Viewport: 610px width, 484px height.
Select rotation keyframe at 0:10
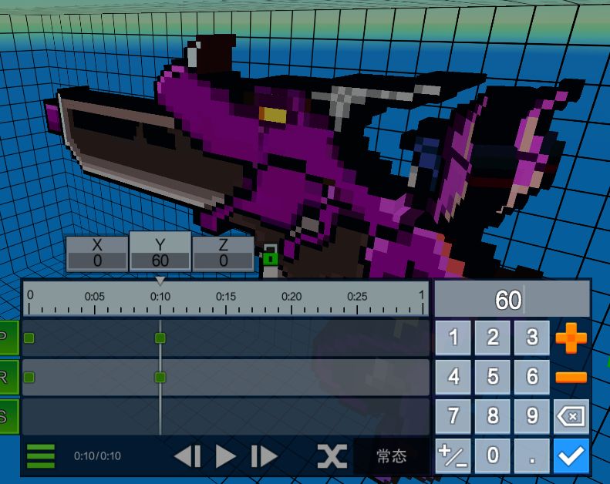(160, 377)
